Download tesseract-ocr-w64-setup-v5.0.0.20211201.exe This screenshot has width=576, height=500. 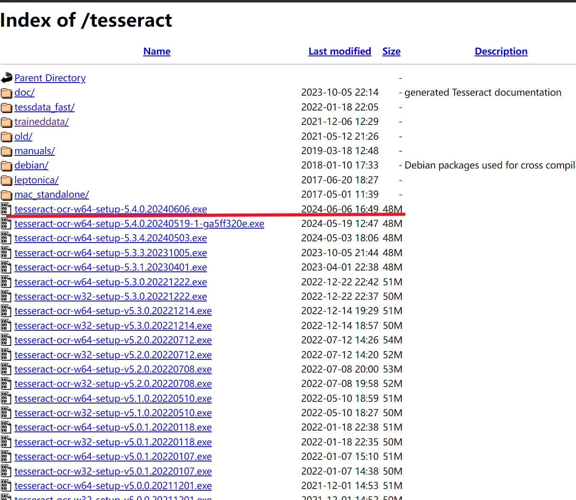[x=113, y=486]
